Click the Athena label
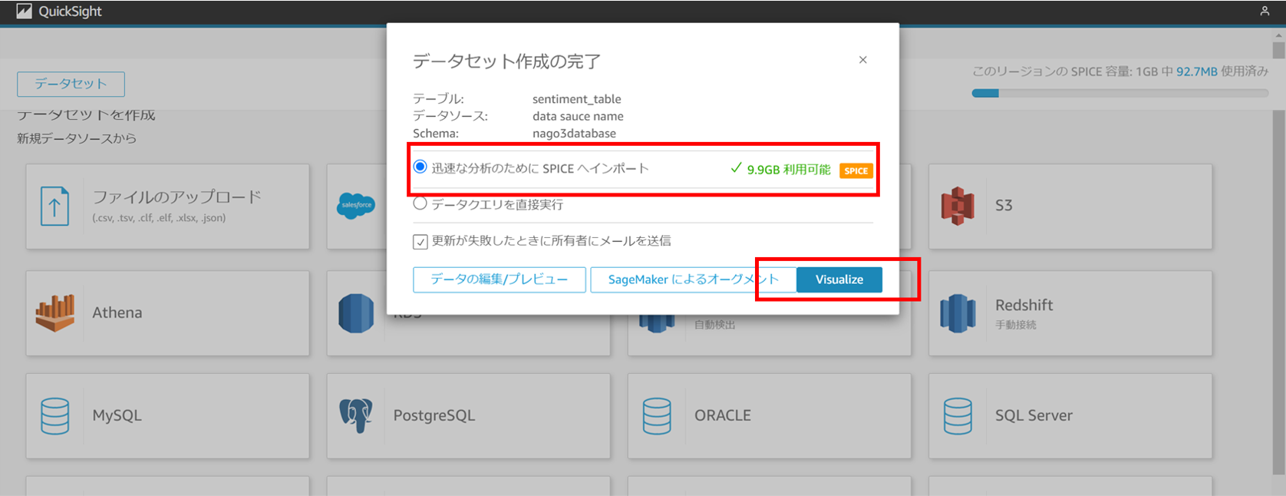 (117, 312)
